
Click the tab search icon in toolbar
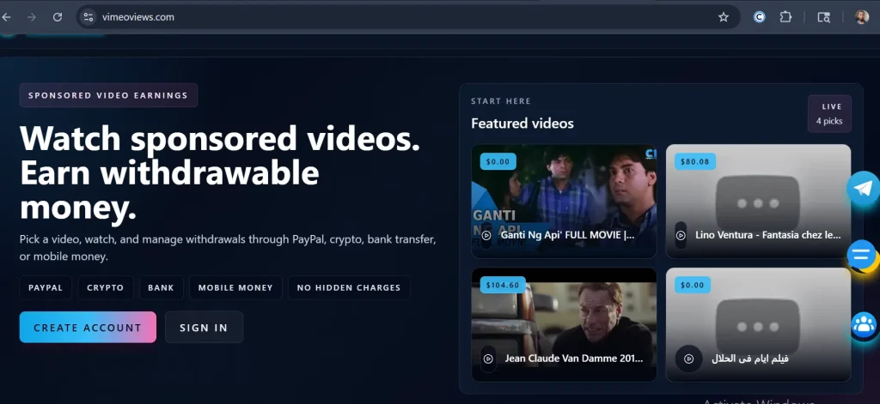(823, 17)
